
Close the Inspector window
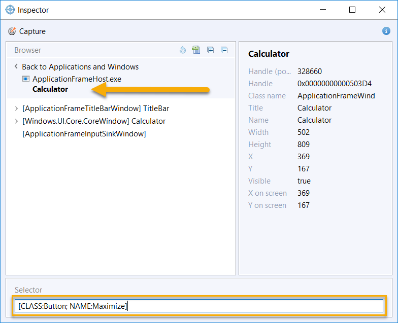382,10
